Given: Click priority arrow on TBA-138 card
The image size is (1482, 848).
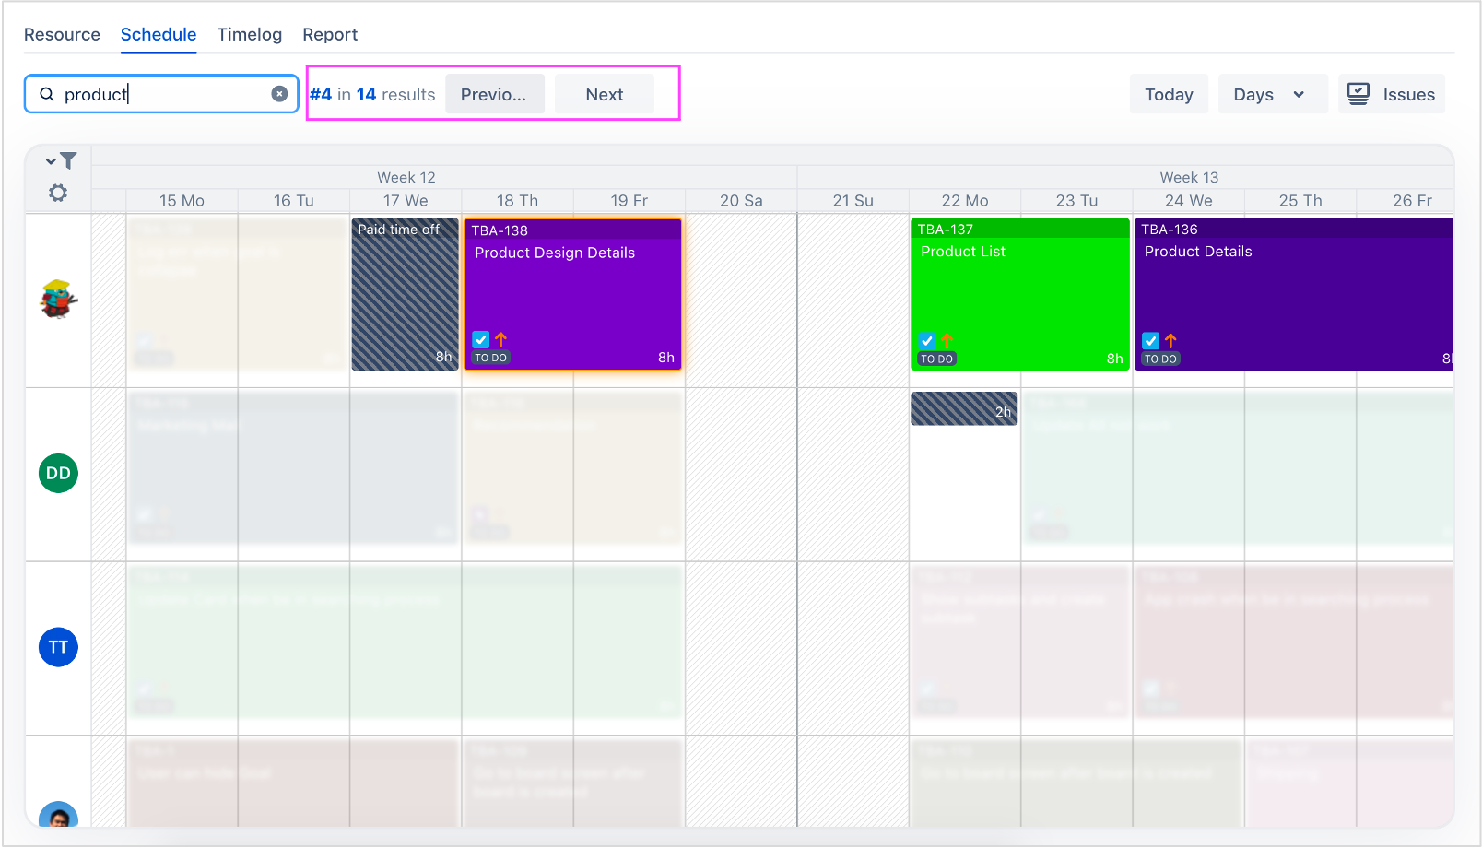Looking at the screenshot, I should click(x=500, y=339).
